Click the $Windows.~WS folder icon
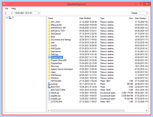 [x=49, y=31]
